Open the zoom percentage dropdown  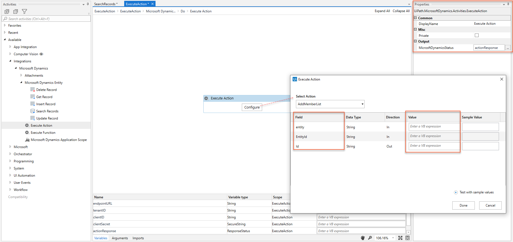point(393,238)
